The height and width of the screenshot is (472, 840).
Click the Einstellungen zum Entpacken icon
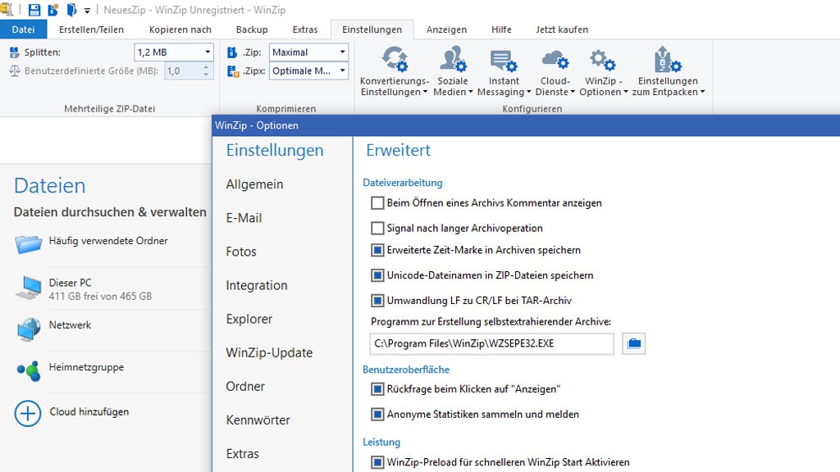[668, 59]
